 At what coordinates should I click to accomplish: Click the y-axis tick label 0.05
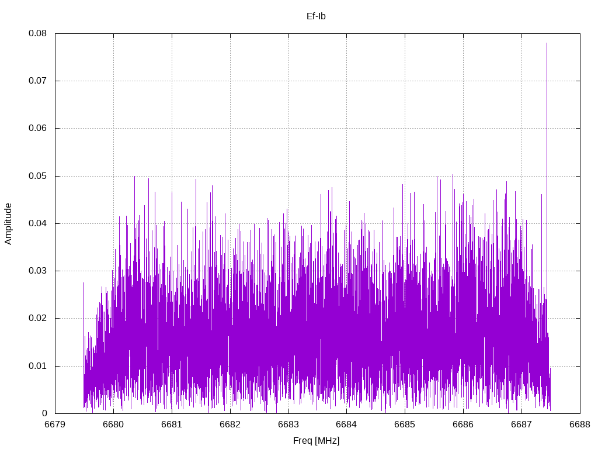[x=38, y=175]
